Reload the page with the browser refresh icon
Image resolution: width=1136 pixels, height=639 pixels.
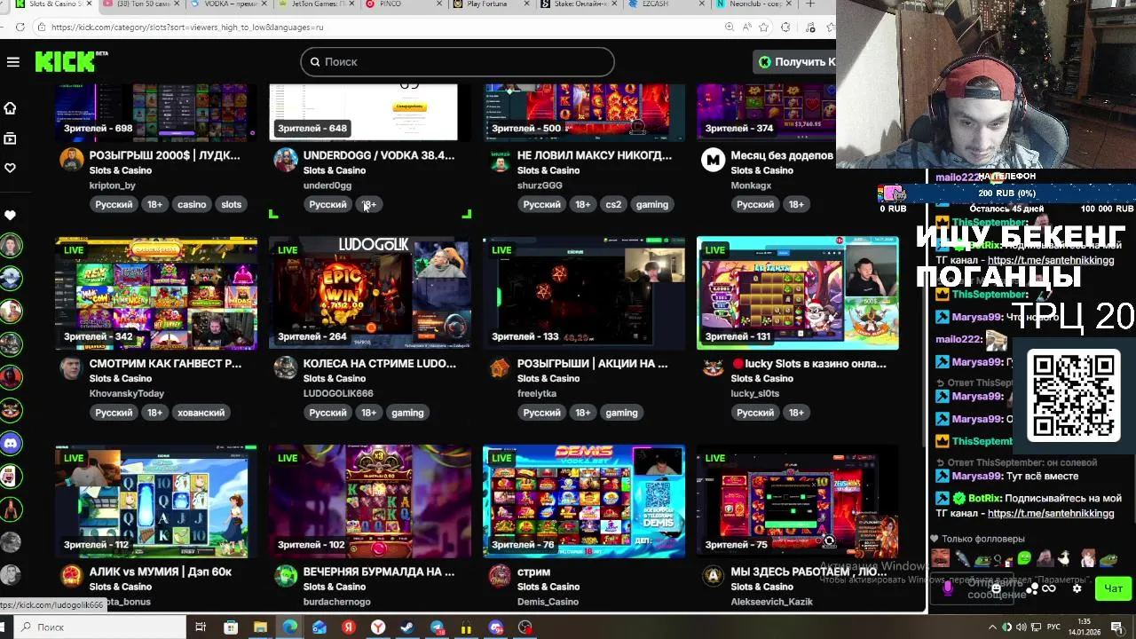20,28
